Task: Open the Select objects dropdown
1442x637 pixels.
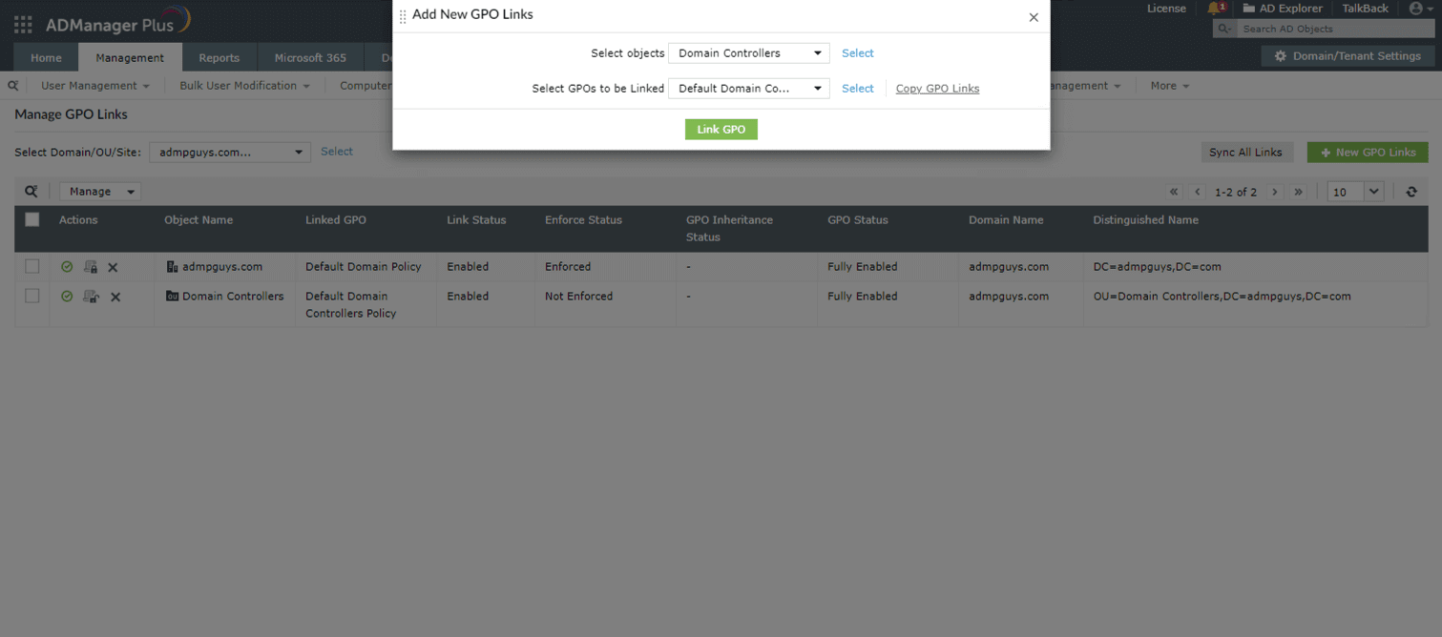Action: 749,53
